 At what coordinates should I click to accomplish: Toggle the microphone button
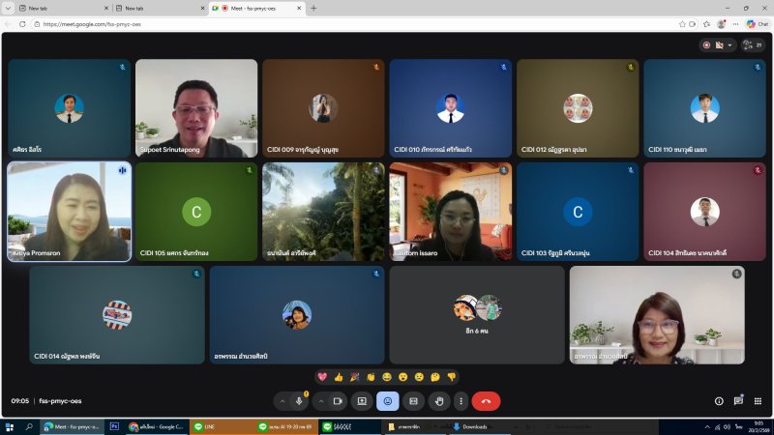[x=300, y=400]
